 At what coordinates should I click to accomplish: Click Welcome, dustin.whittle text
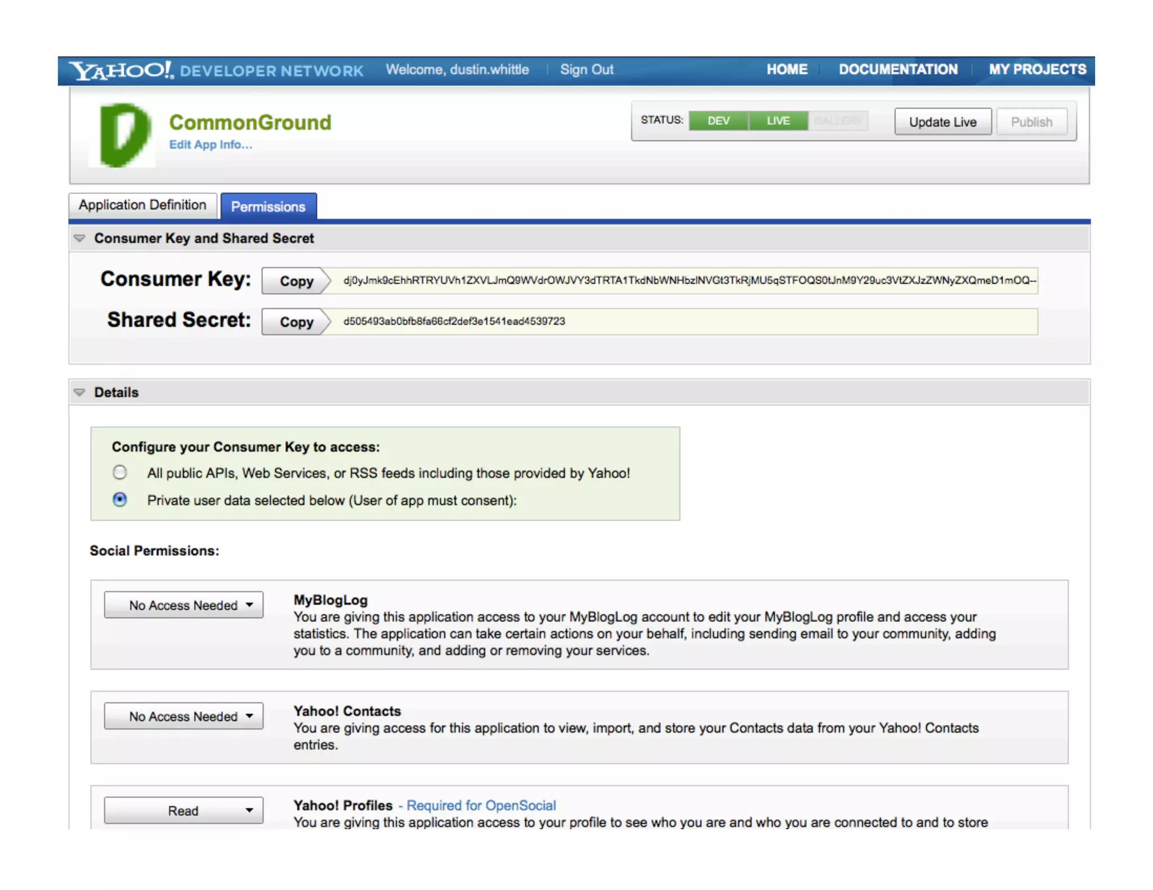click(457, 70)
